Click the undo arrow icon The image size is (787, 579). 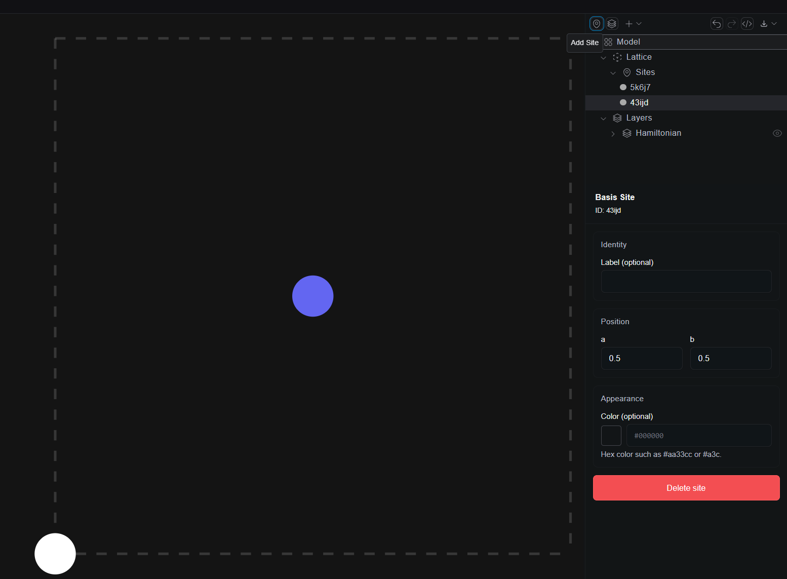(717, 24)
